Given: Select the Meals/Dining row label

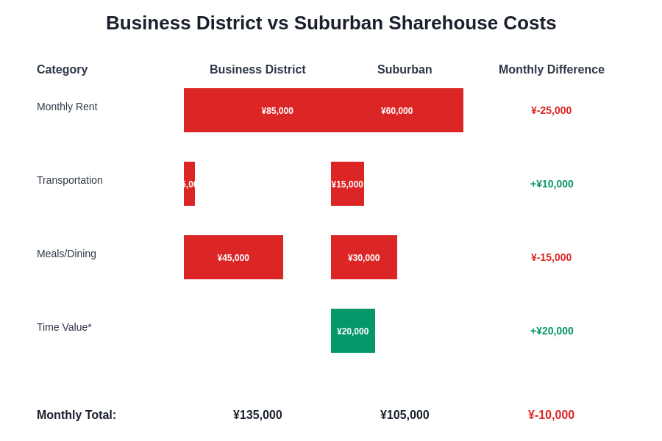Looking at the screenshot, I should (66, 254).
